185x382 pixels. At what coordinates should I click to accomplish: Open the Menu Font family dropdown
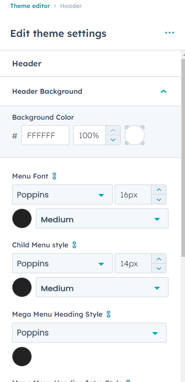click(62, 194)
